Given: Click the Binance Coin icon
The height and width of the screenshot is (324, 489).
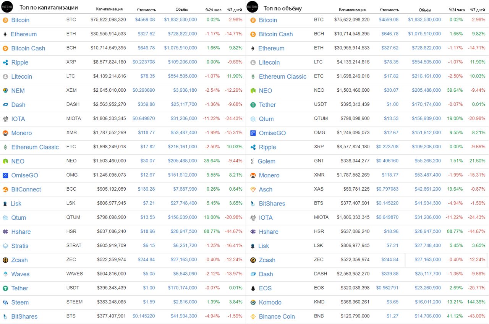Looking at the screenshot, I should (x=253, y=317).
